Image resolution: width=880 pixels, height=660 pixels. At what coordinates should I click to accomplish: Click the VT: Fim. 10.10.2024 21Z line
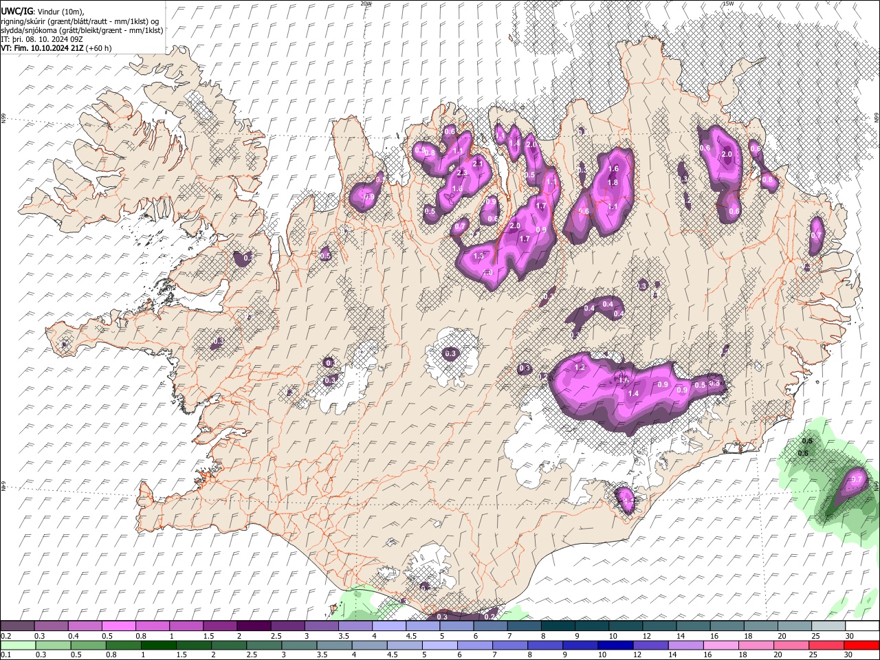(x=56, y=48)
